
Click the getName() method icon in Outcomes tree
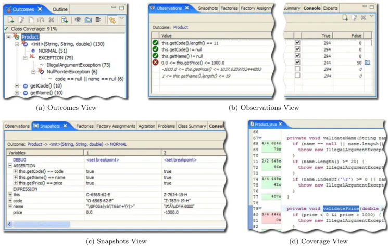pos(25,93)
